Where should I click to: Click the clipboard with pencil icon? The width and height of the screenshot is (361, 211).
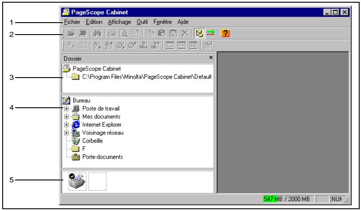click(x=173, y=34)
